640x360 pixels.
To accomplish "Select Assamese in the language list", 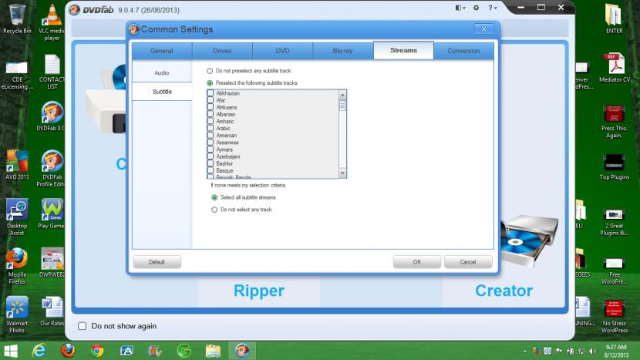I will pos(227,143).
